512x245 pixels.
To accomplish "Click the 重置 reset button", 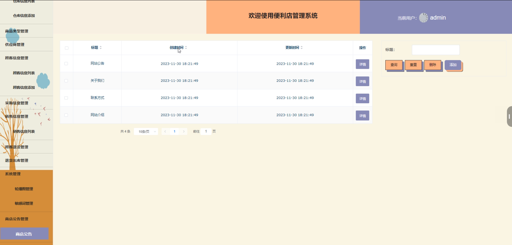I will point(413,65).
